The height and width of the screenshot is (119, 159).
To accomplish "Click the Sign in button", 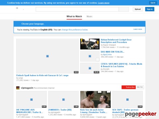I will pyautogui.click(x=150, y=9).
